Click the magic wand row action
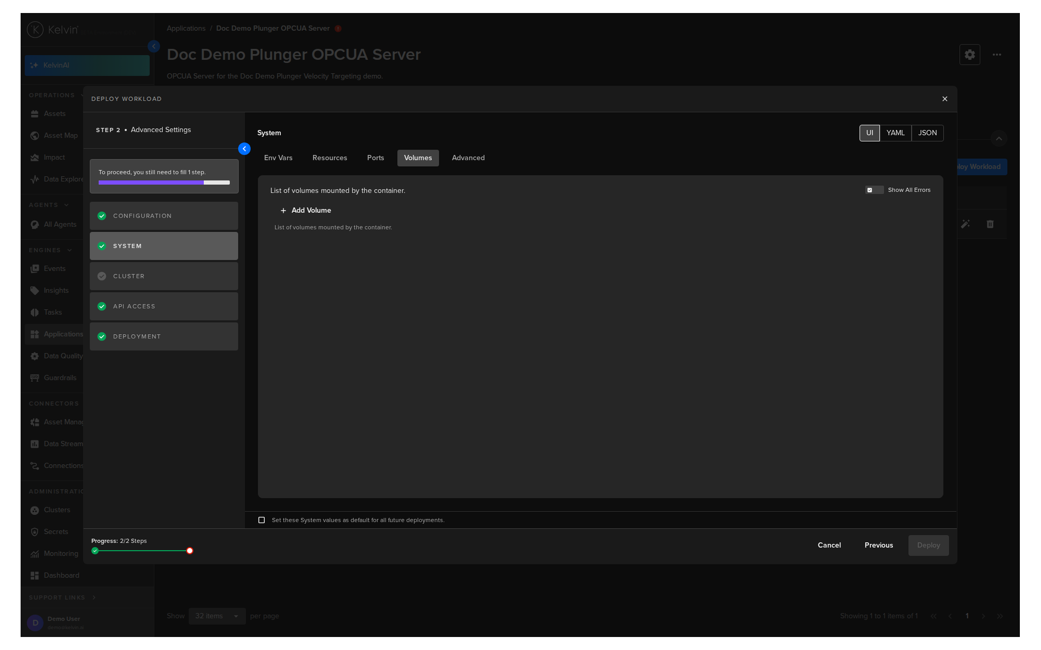The image size is (1041, 650). (x=965, y=224)
